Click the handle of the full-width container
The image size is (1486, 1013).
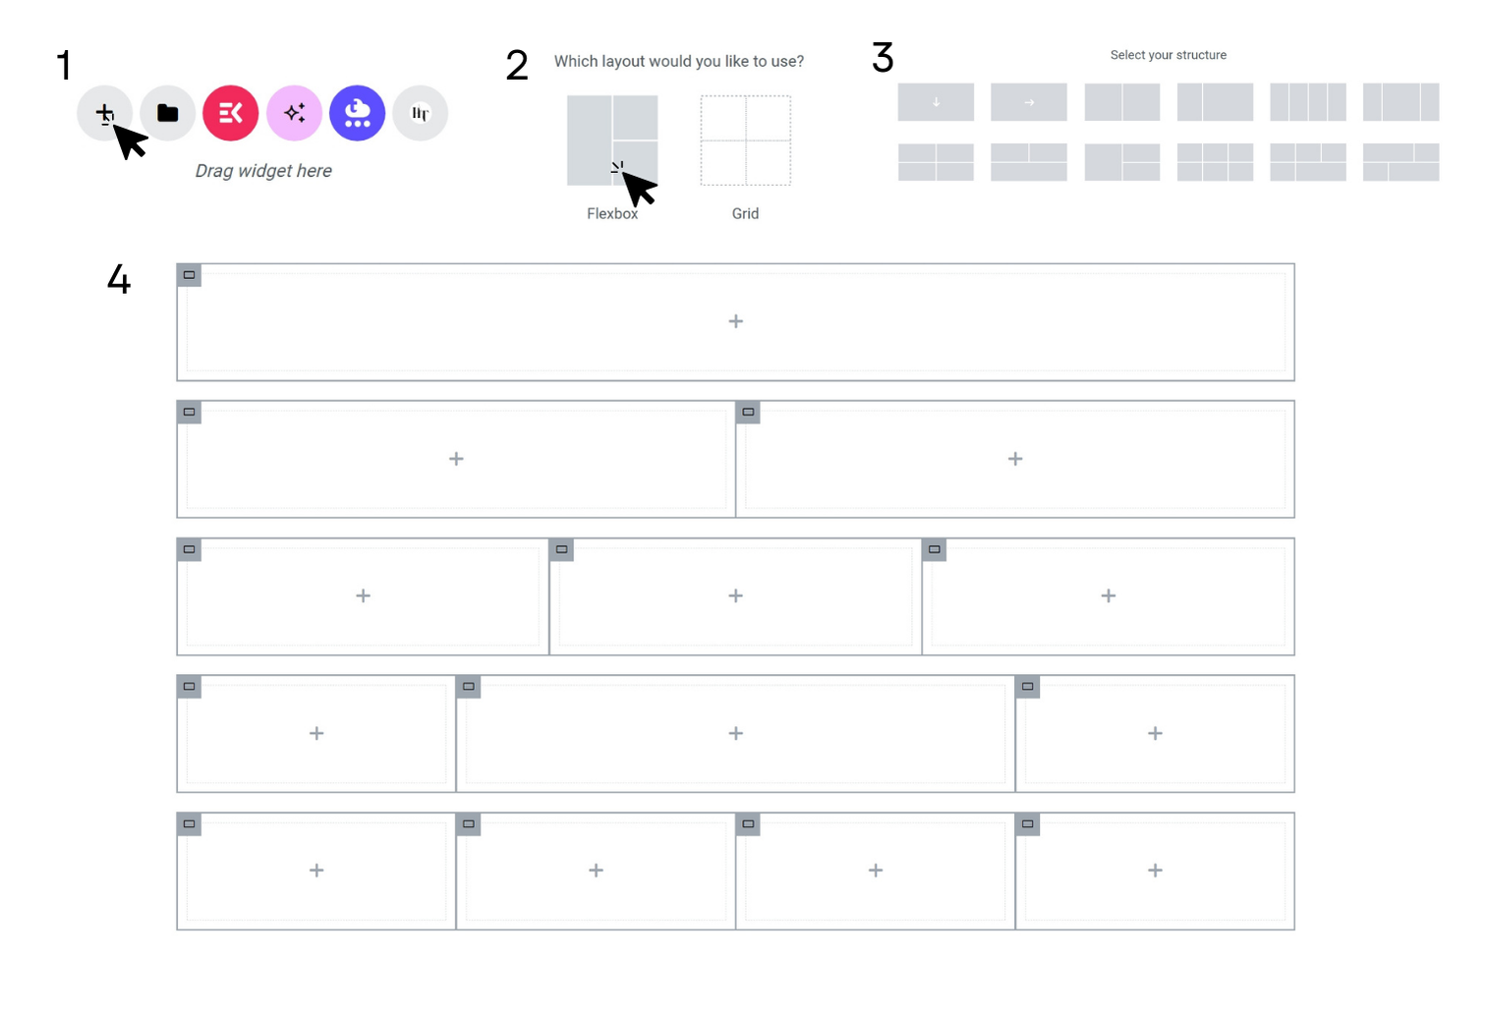tap(190, 275)
